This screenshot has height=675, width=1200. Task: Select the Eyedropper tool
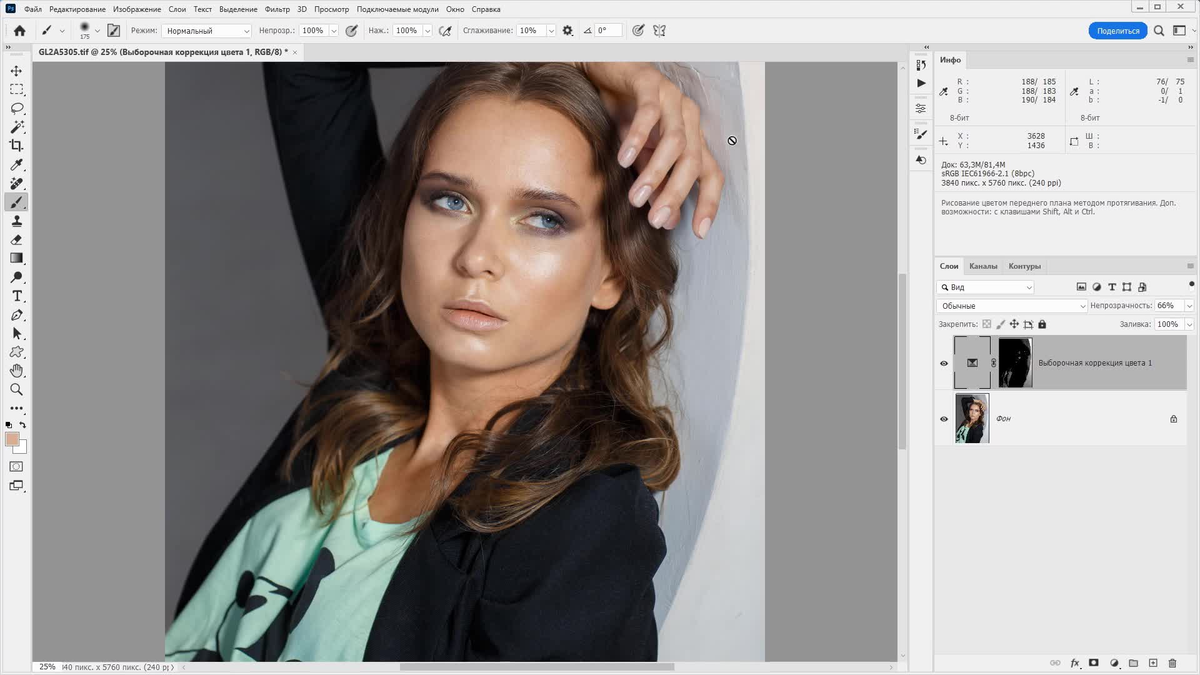[x=17, y=164]
